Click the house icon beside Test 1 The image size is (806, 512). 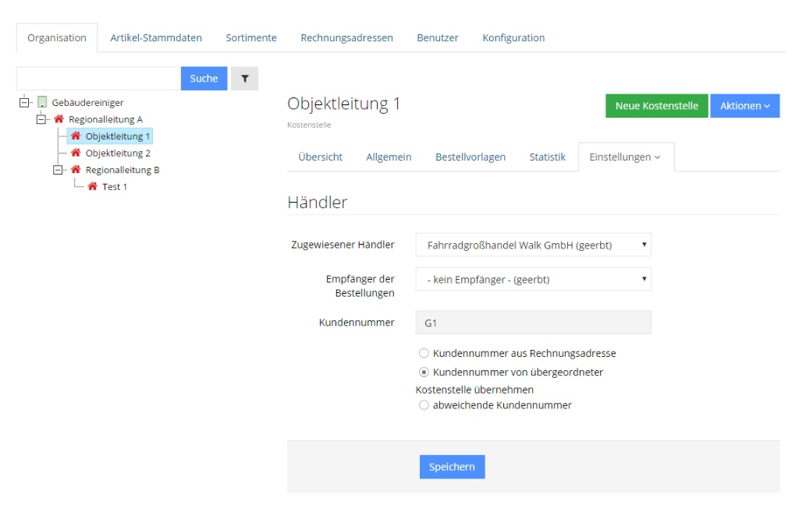(92, 187)
